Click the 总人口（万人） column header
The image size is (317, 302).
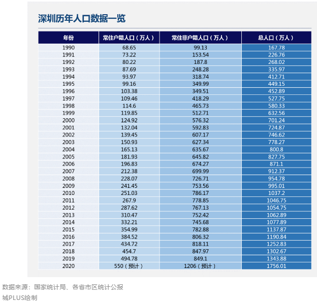tap(276, 38)
